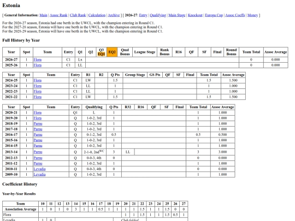Click the General Information label
This screenshot has width=295, height=221.
click(x=21, y=15)
